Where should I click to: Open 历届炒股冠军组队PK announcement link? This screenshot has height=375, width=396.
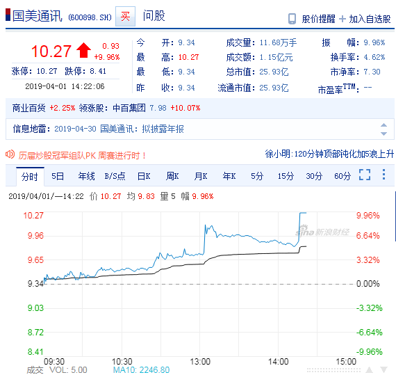click(x=82, y=156)
